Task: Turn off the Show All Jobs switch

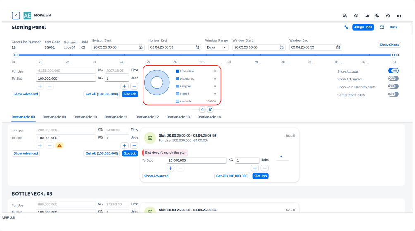Action: tap(393, 71)
